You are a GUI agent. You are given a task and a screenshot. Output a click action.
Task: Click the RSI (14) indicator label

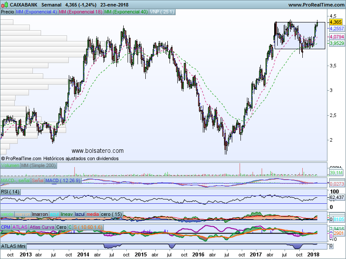coord(10,191)
